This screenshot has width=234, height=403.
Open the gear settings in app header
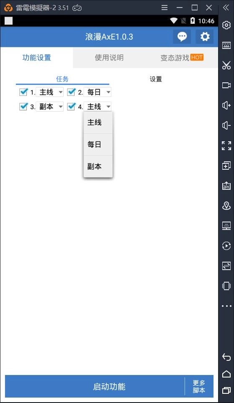pos(205,37)
